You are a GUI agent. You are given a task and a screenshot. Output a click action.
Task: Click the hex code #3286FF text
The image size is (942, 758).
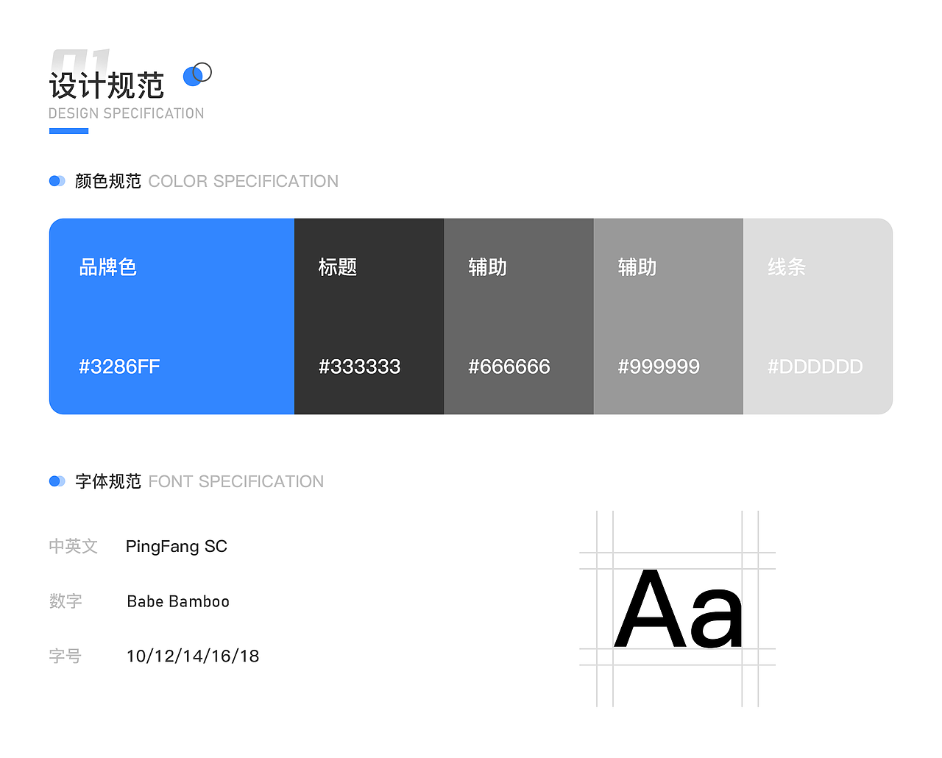click(119, 366)
